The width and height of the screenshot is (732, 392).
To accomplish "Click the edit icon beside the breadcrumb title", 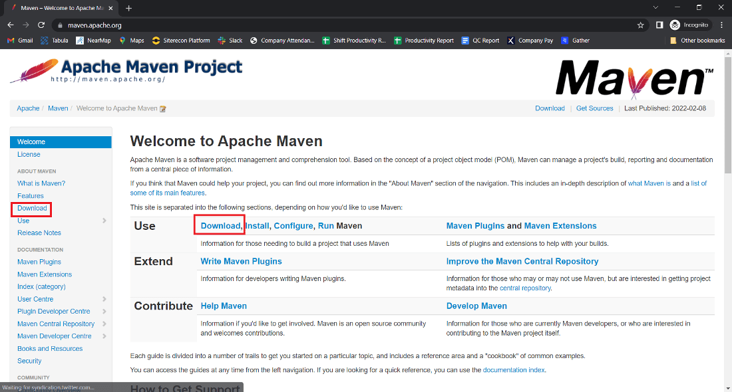I will point(162,108).
